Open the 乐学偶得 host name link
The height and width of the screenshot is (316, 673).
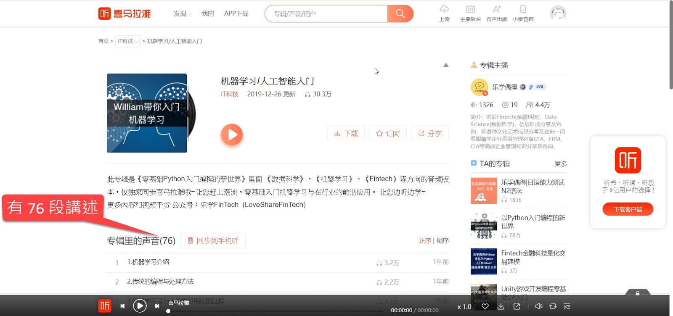505,87
